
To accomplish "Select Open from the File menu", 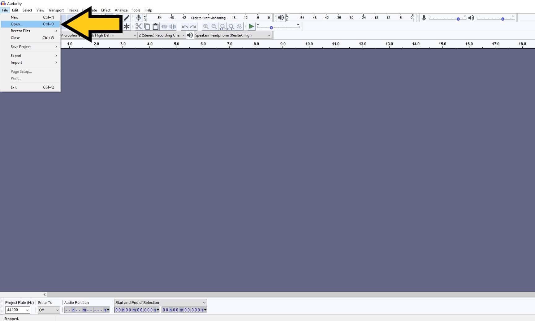I will point(16,24).
